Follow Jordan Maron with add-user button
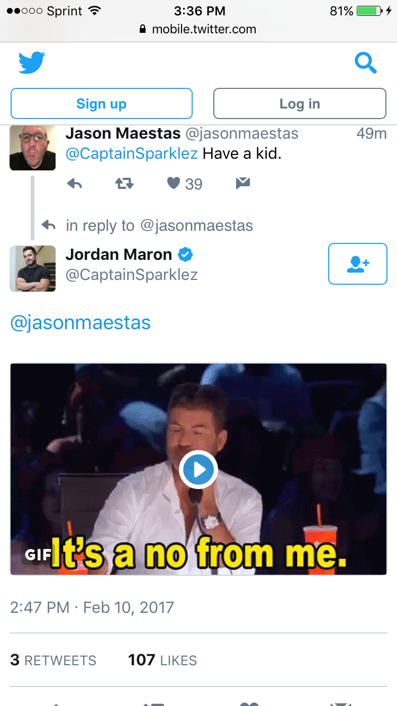397x706 pixels. tap(358, 264)
